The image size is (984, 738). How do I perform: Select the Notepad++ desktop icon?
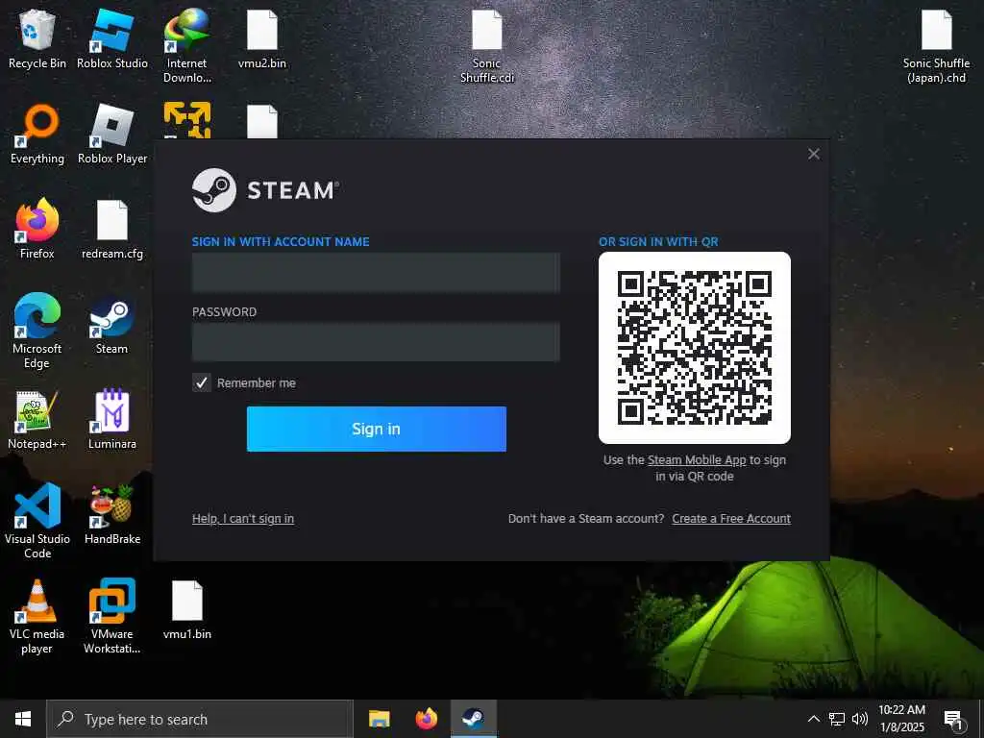tap(37, 419)
